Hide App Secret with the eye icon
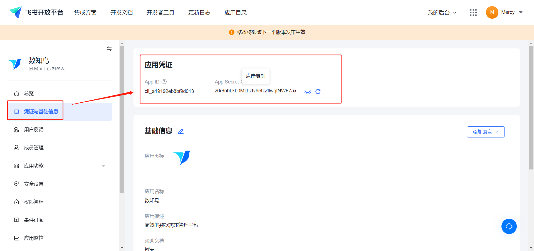Screen dimensions: 534x251 click(307, 92)
